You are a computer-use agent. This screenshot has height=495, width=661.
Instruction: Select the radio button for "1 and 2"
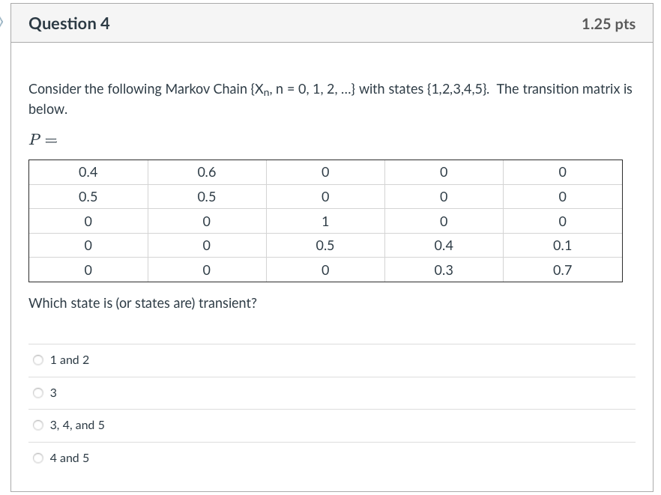(38, 360)
